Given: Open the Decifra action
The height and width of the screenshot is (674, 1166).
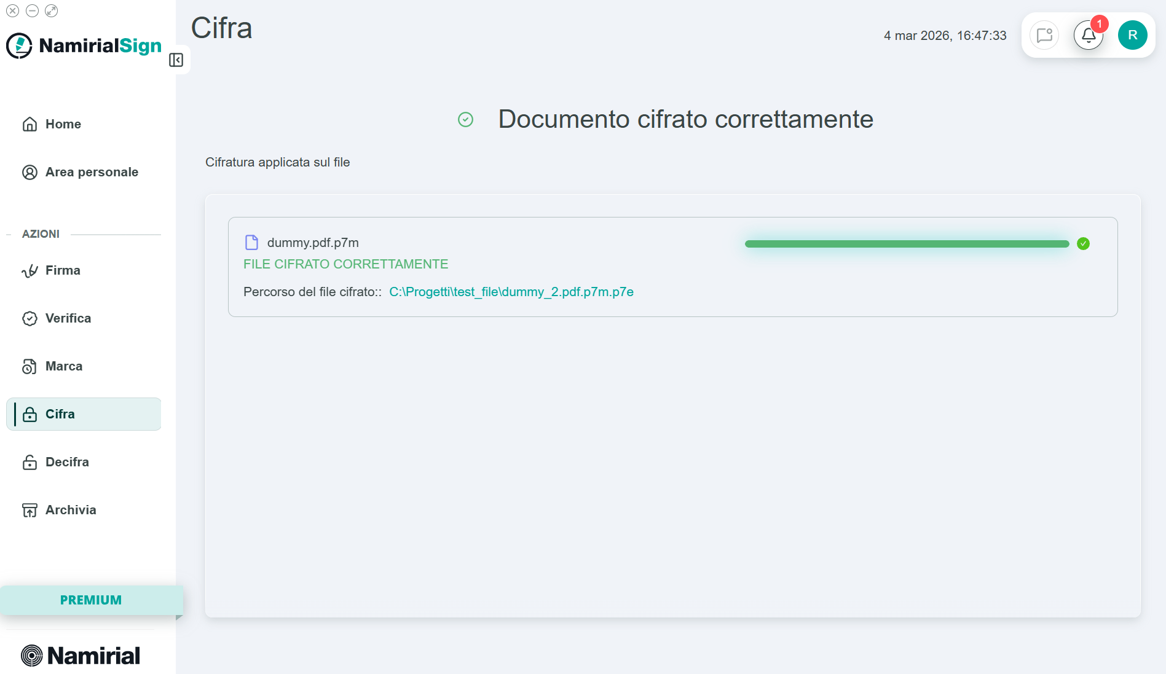Looking at the screenshot, I should (84, 462).
